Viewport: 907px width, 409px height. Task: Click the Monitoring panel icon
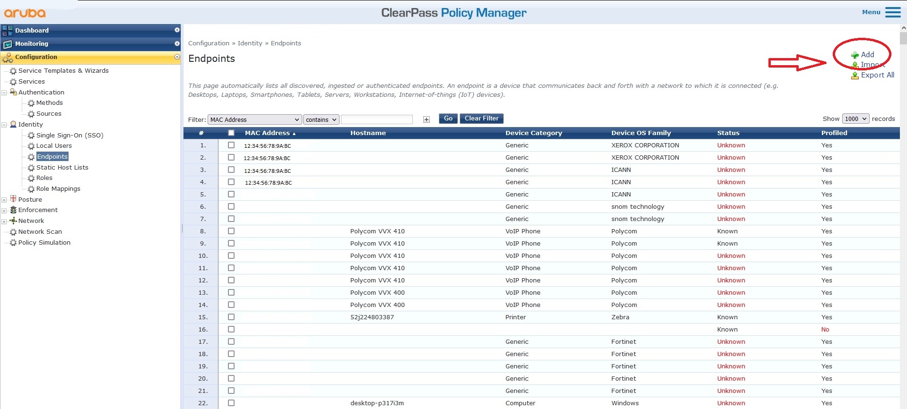point(8,44)
